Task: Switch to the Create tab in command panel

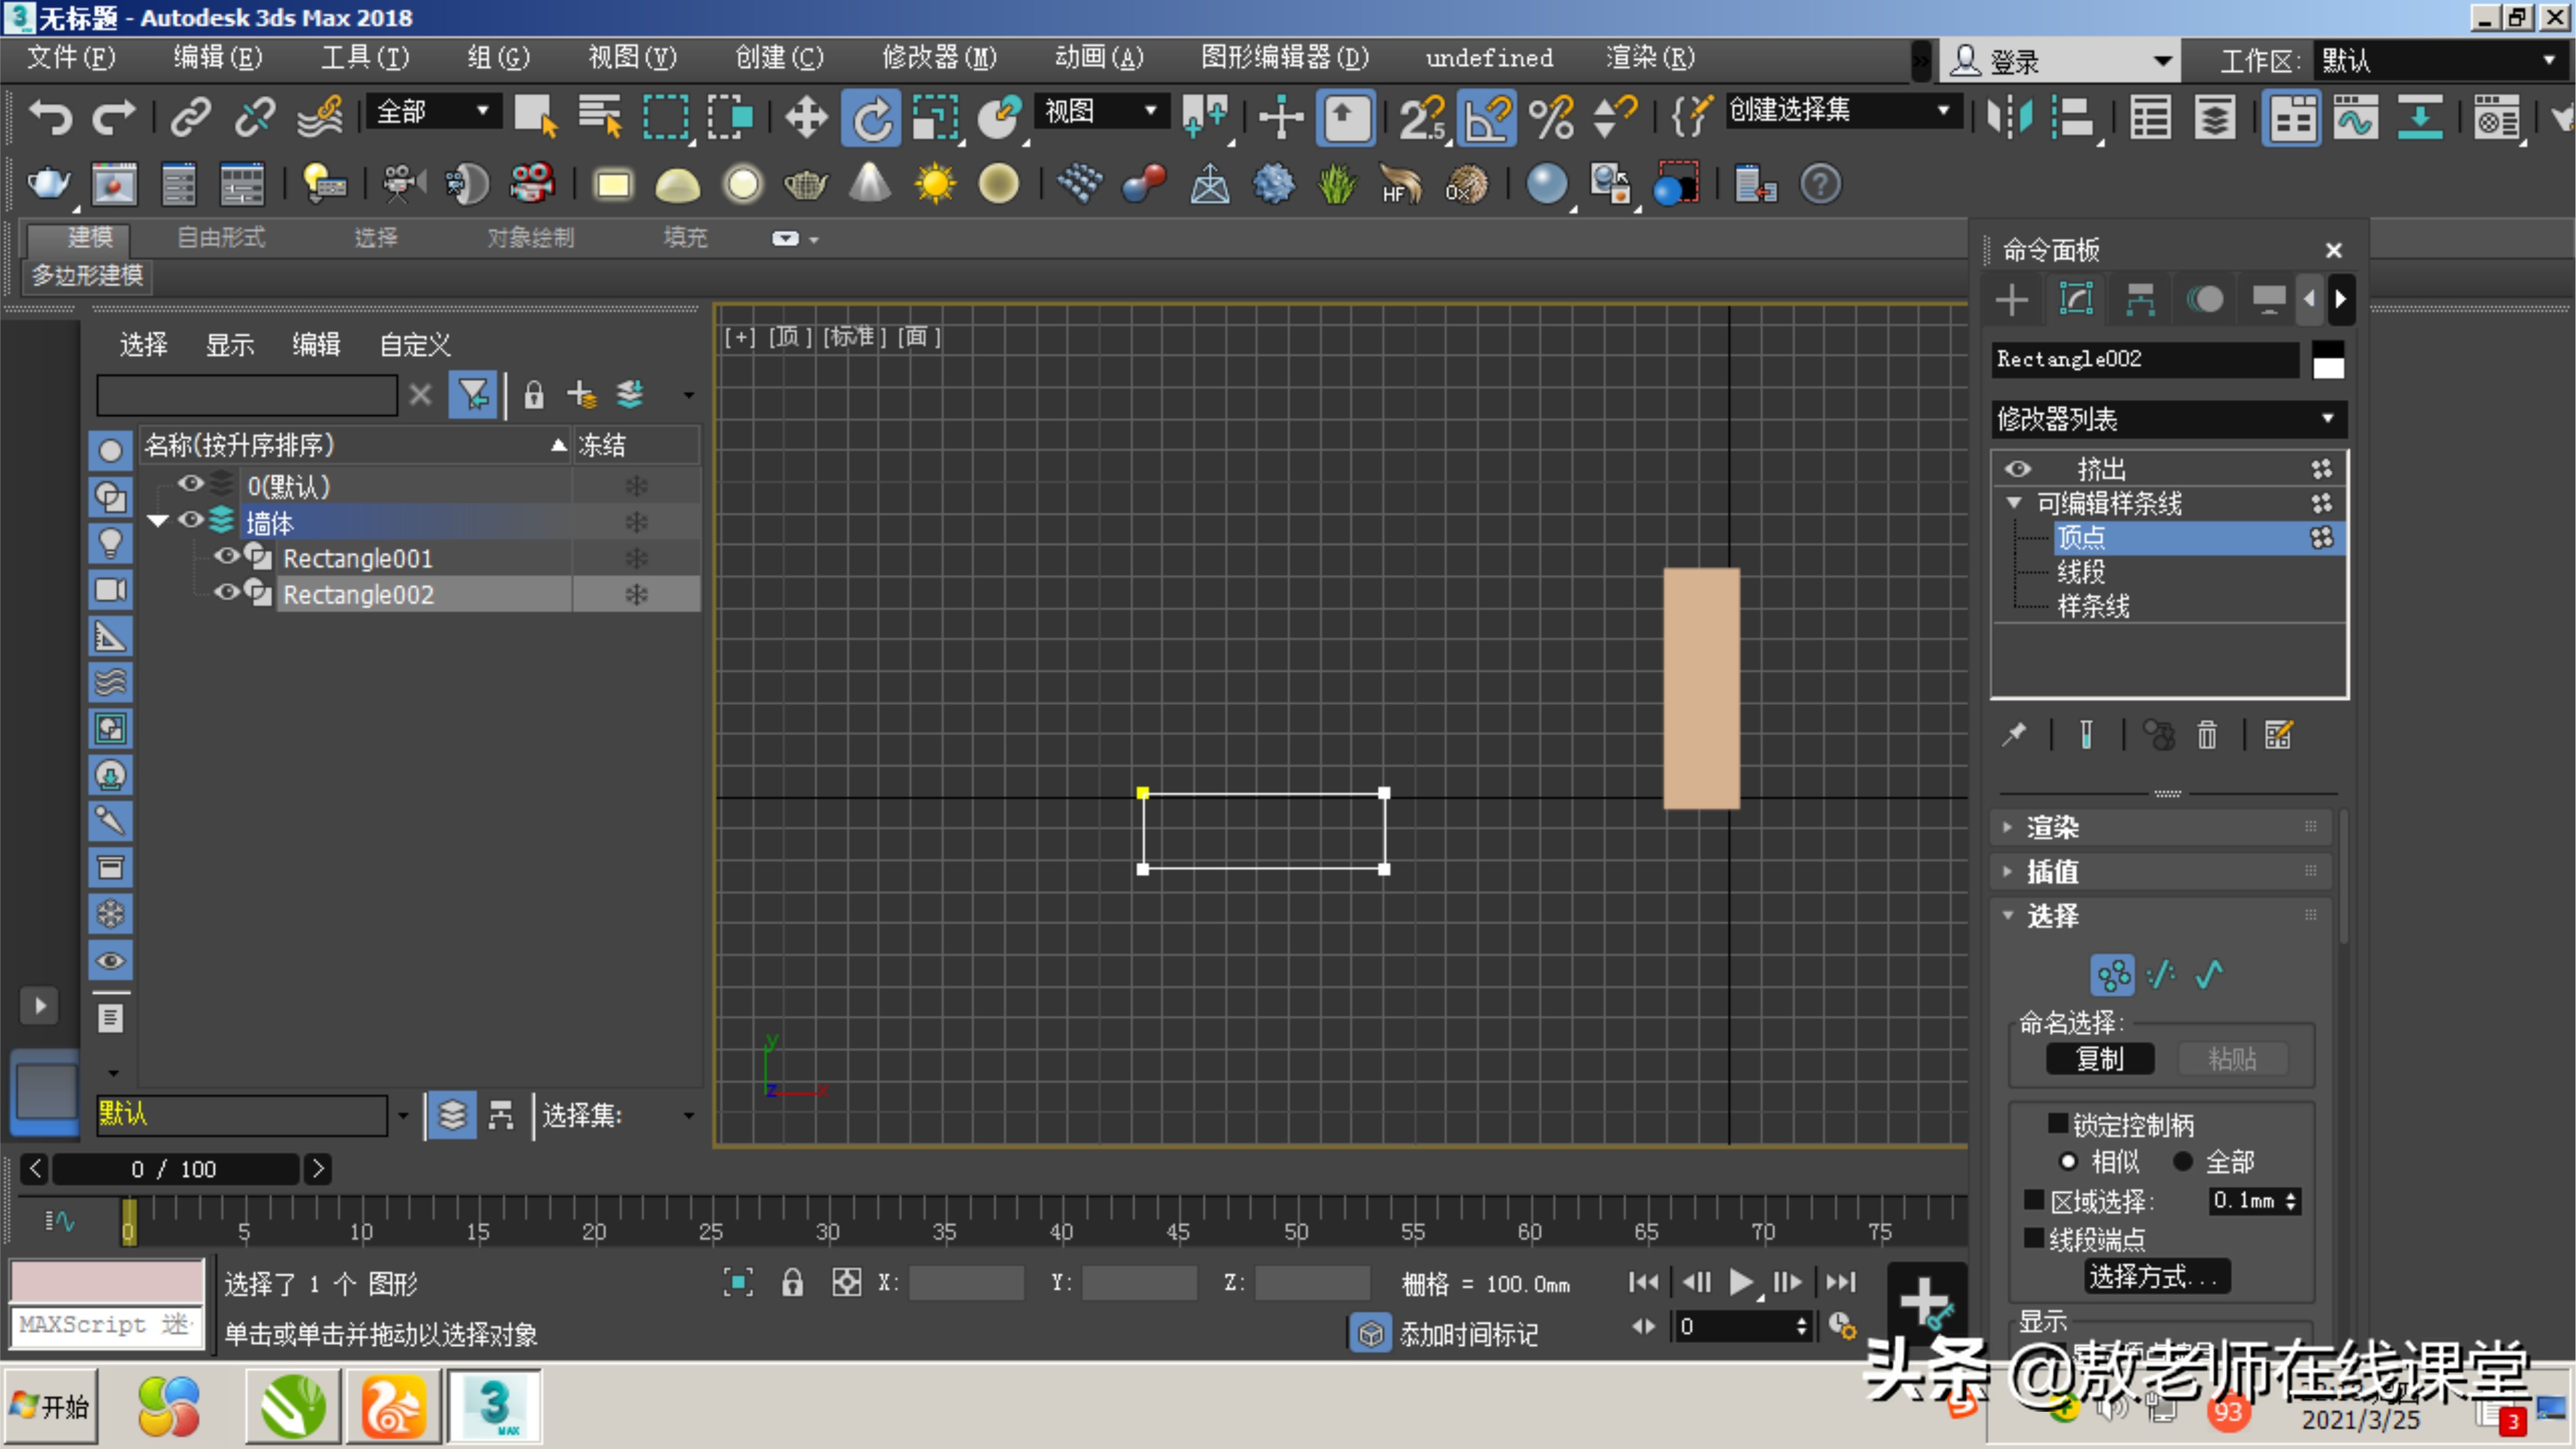Action: (x=2013, y=299)
